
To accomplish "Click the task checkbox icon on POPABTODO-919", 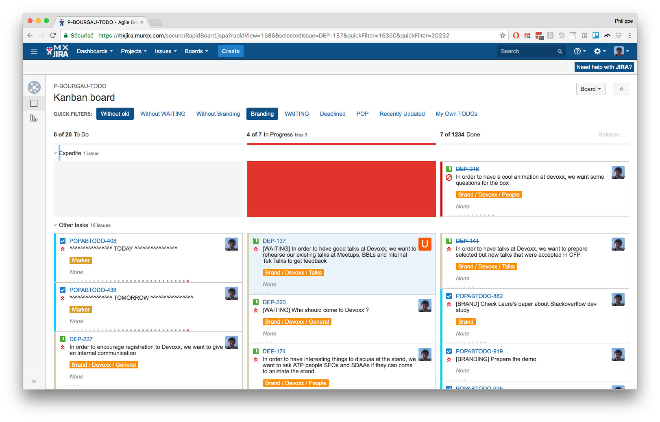I will click(449, 351).
